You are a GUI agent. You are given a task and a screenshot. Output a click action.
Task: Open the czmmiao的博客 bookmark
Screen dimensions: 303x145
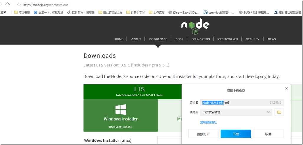pos(219,12)
